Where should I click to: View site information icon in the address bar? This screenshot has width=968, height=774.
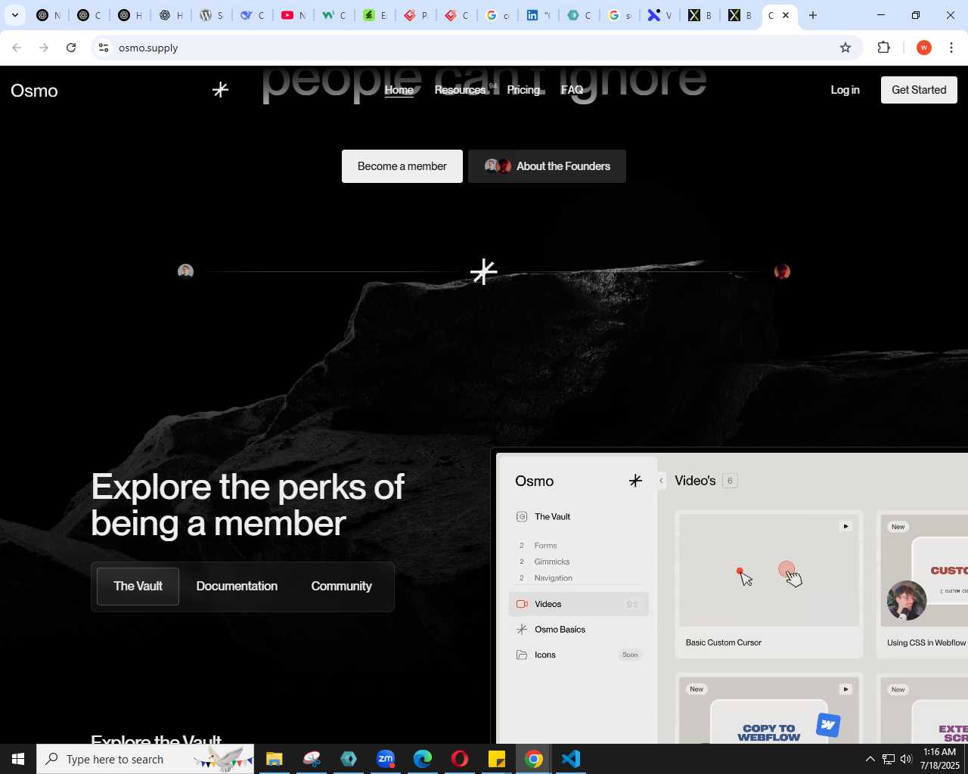(104, 48)
